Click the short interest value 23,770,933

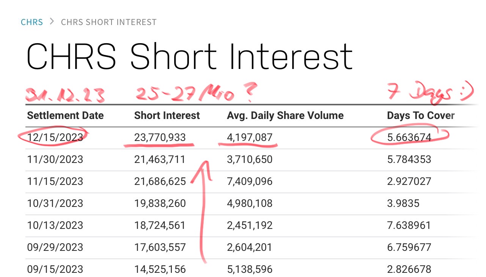pyautogui.click(x=160, y=137)
